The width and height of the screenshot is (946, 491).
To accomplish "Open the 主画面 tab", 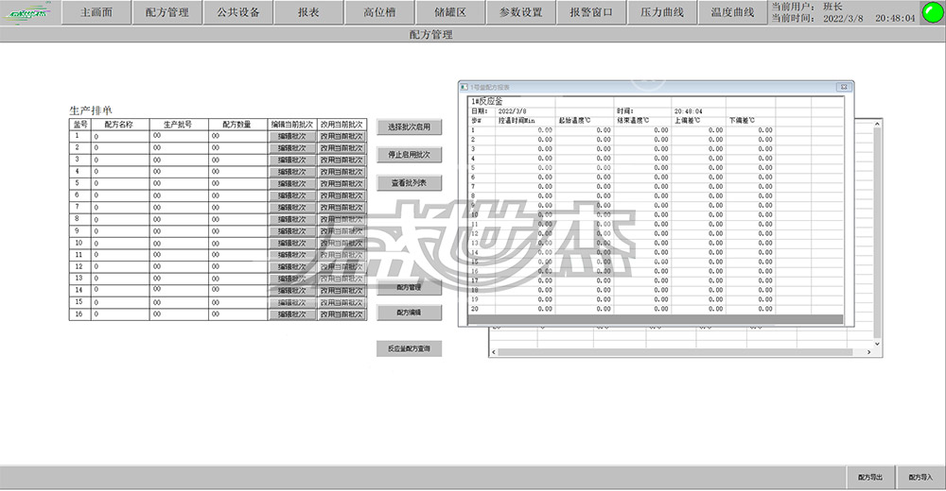I will [x=97, y=13].
